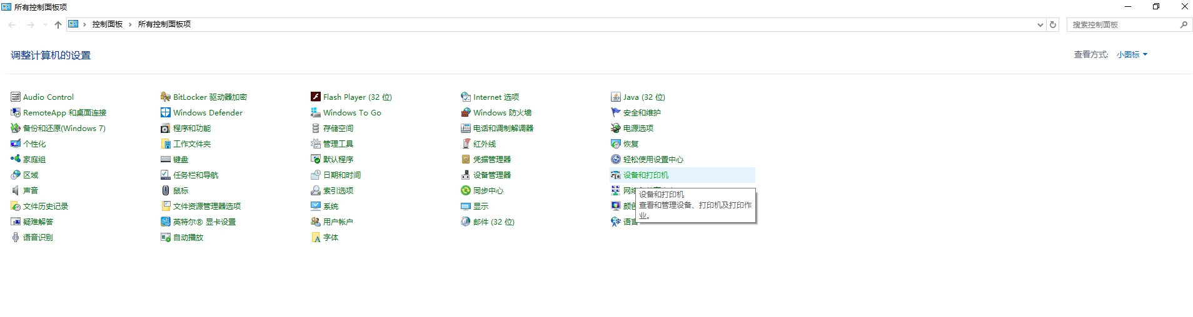Image resolution: width=1193 pixels, height=317 pixels.
Task: Open the 凭据管理器 link
Action: (x=492, y=159)
